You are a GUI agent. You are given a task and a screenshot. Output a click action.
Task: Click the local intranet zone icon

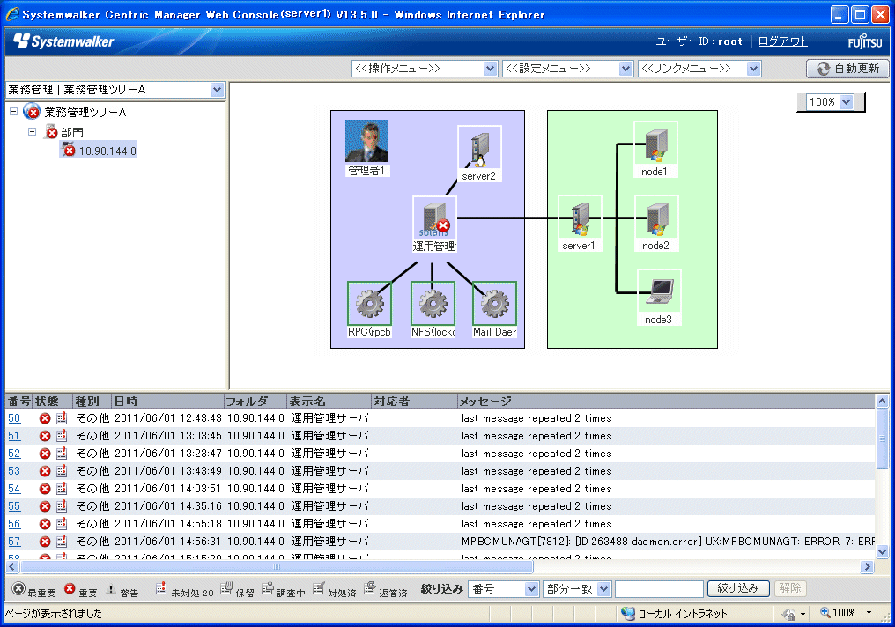(627, 613)
